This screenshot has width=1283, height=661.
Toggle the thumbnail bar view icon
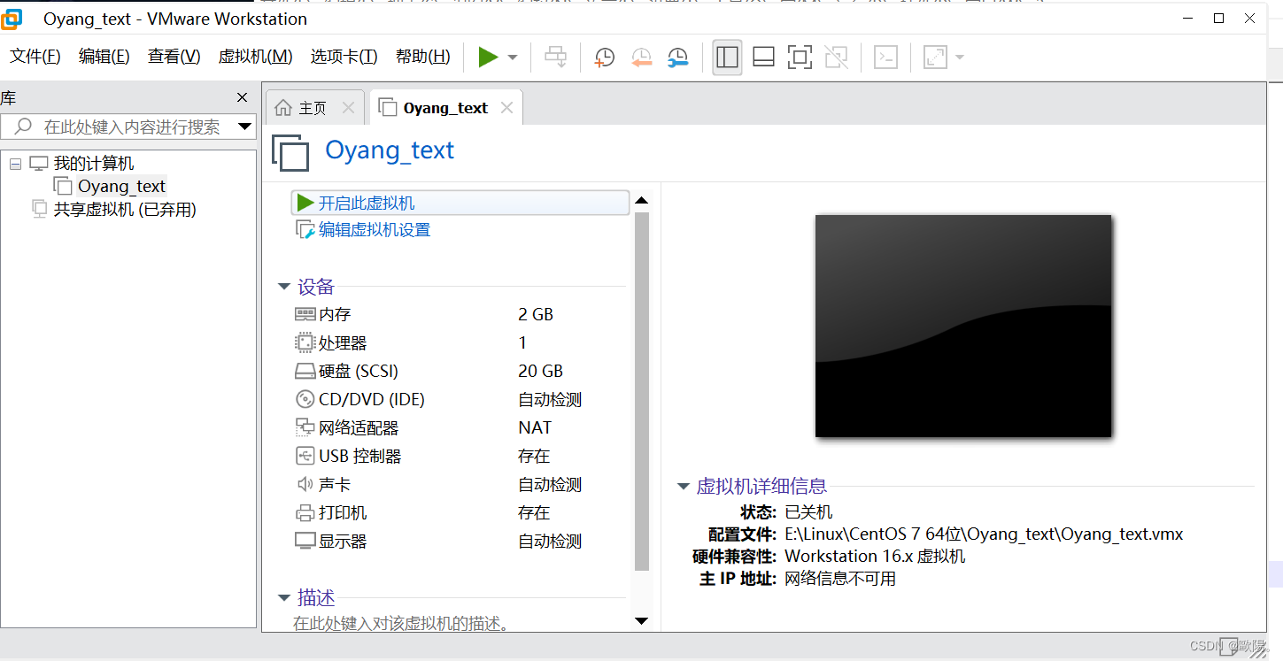[763, 58]
